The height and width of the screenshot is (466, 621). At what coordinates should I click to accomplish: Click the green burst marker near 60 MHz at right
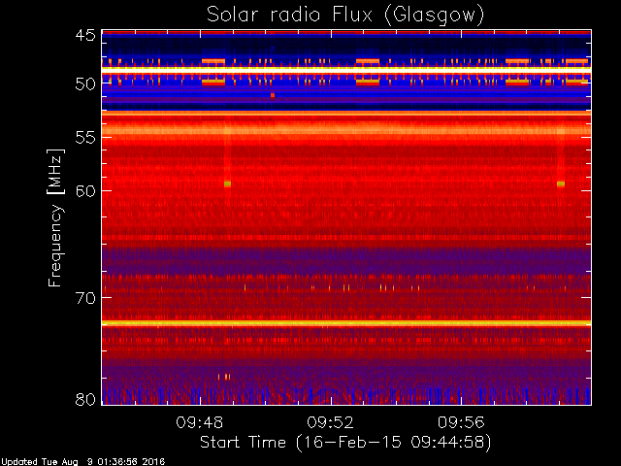(x=561, y=183)
